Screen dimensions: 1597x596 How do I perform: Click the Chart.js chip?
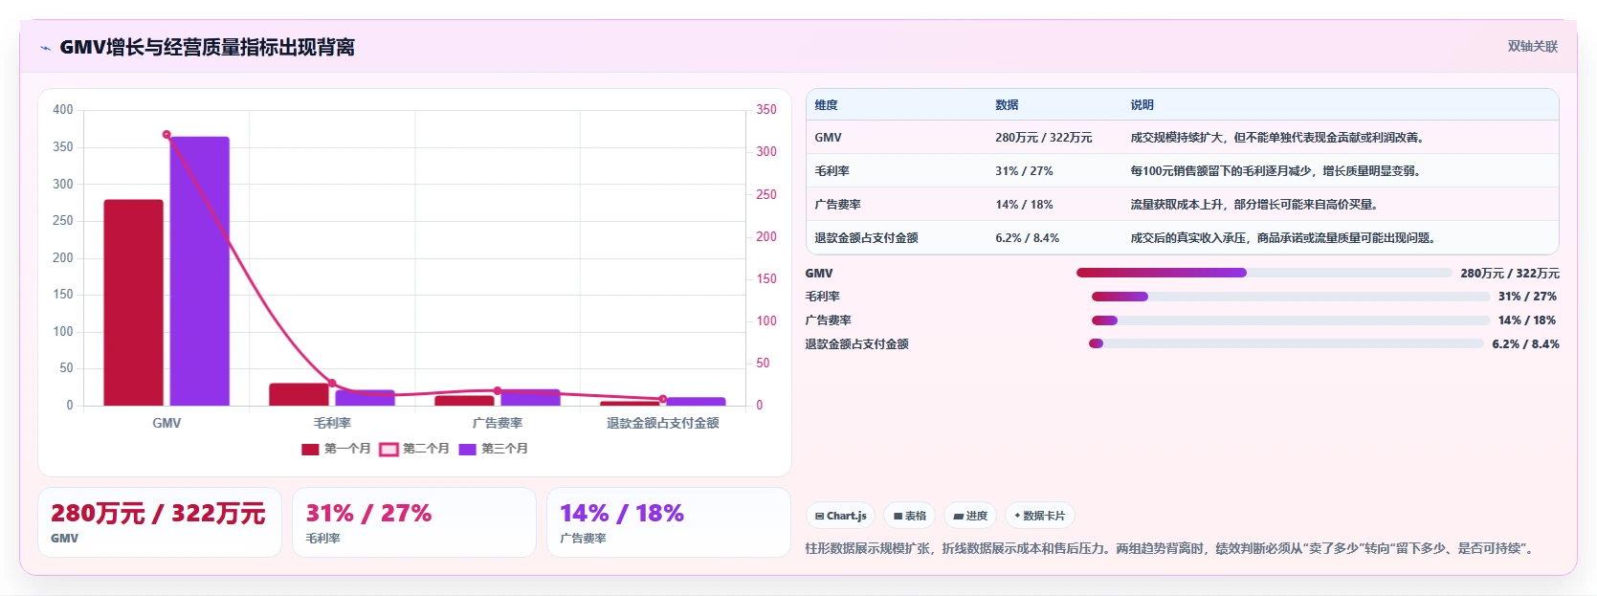click(x=840, y=516)
